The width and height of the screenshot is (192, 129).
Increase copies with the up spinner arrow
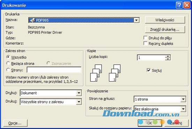coord(168,56)
